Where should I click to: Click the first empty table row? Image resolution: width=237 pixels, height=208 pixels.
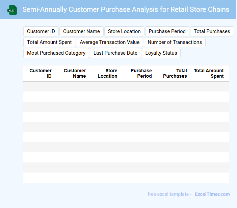click(x=126, y=86)
